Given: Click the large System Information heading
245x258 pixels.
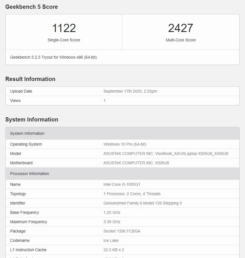Looking at the screenshot, I should [32, 120].
